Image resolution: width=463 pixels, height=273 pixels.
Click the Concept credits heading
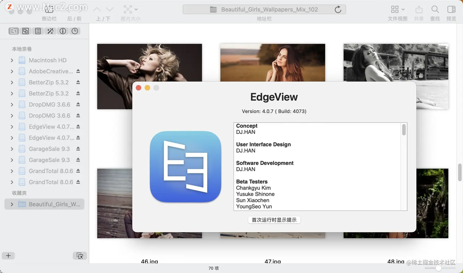[247, 126]
